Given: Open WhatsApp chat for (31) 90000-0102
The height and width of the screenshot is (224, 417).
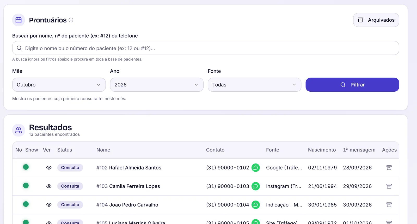Looking at the screenshot, I should tap(256, 168).
